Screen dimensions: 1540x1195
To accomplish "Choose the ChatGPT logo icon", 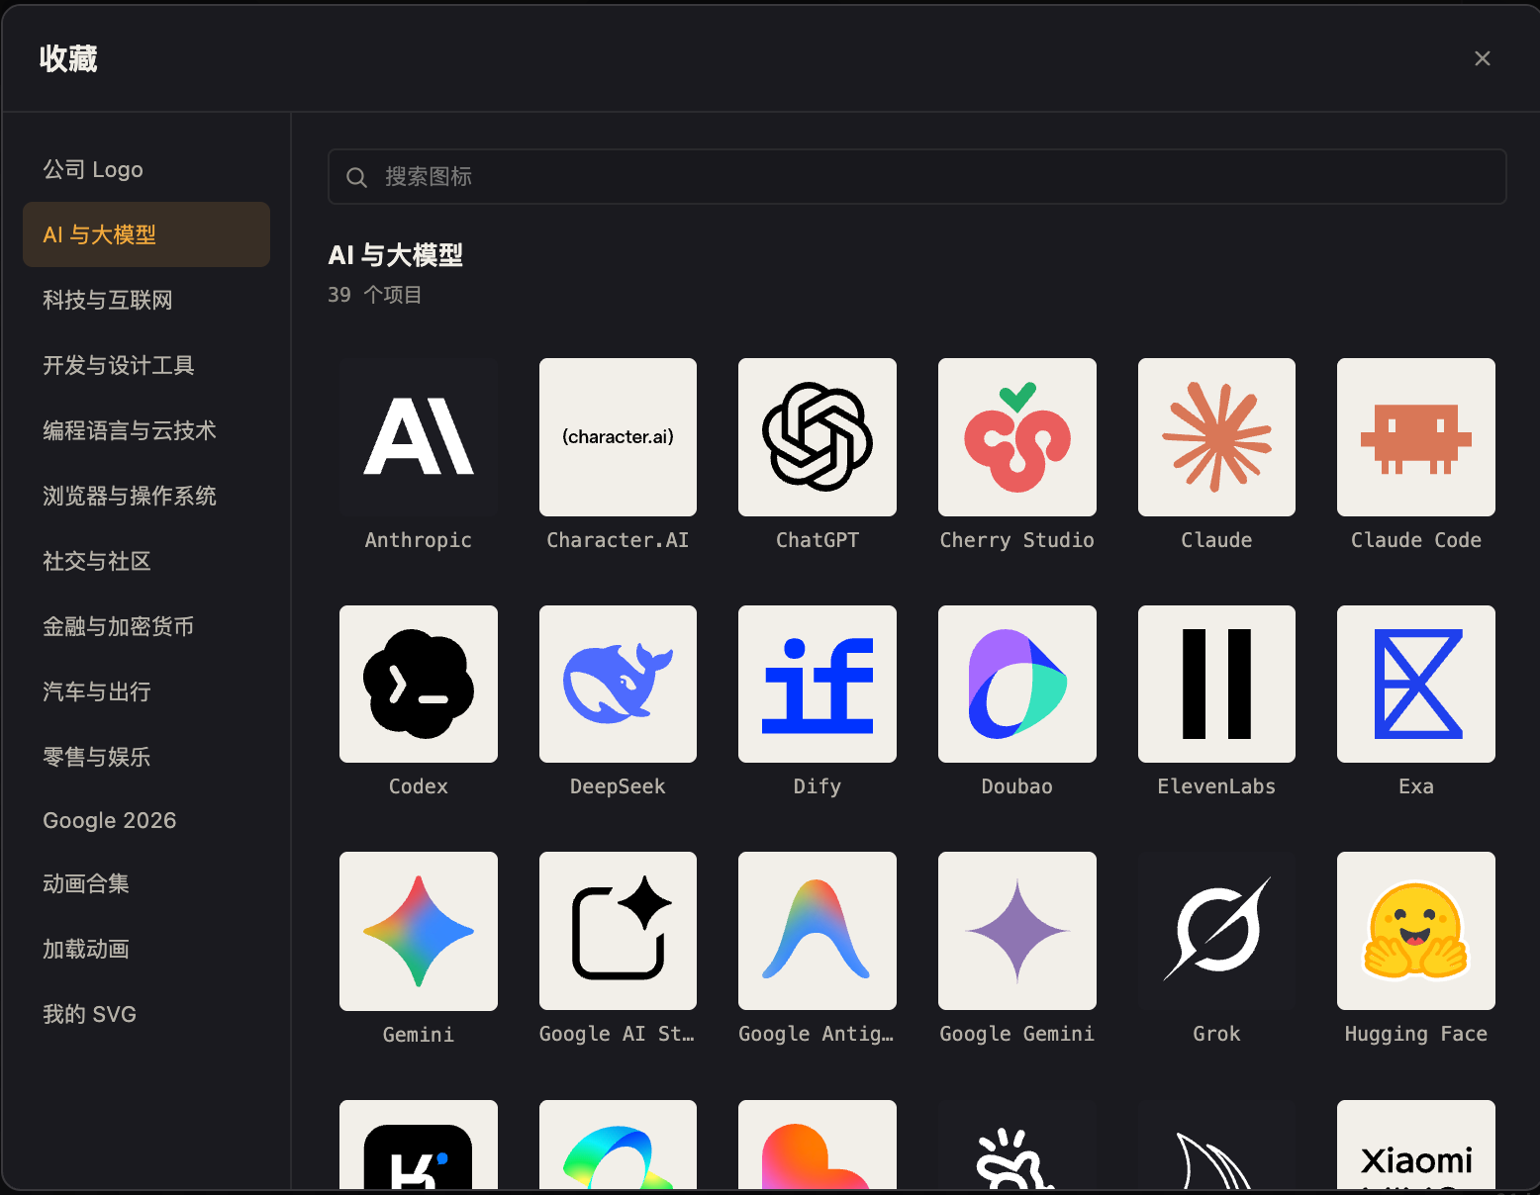I will click(818, 437).
